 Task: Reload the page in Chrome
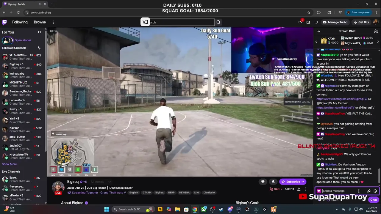18,12
